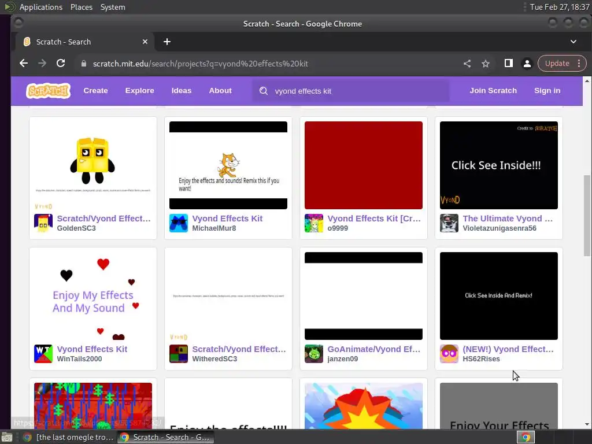Viewport: 592px width, 444px height.
Task: Open the explosion burst project thumbnail
Action: click(363, 406)
